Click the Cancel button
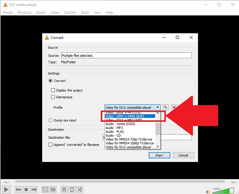The width and height of the screenshot is (239, 194). pyautogui.click(x=183, y=155)
